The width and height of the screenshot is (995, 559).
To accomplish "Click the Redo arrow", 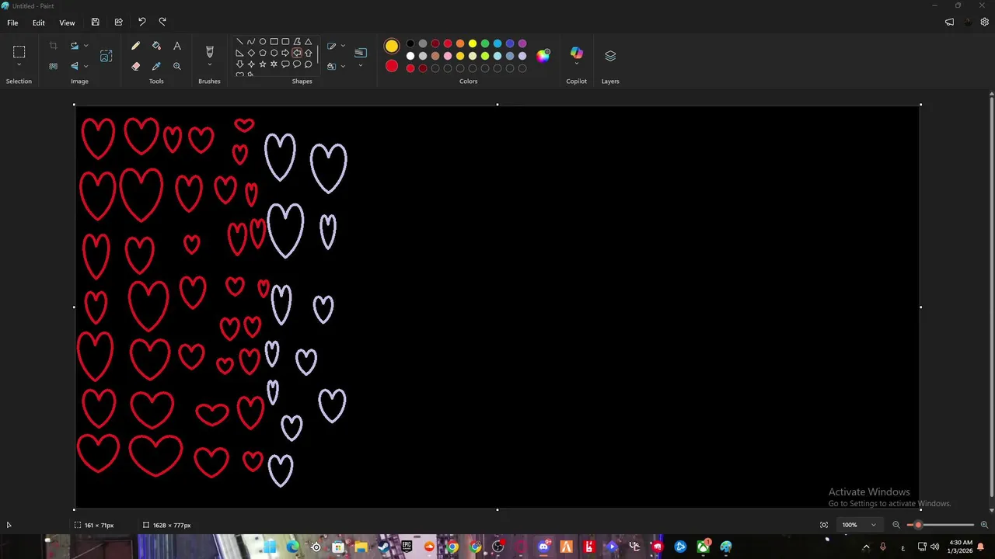I will tap(162, 22).
